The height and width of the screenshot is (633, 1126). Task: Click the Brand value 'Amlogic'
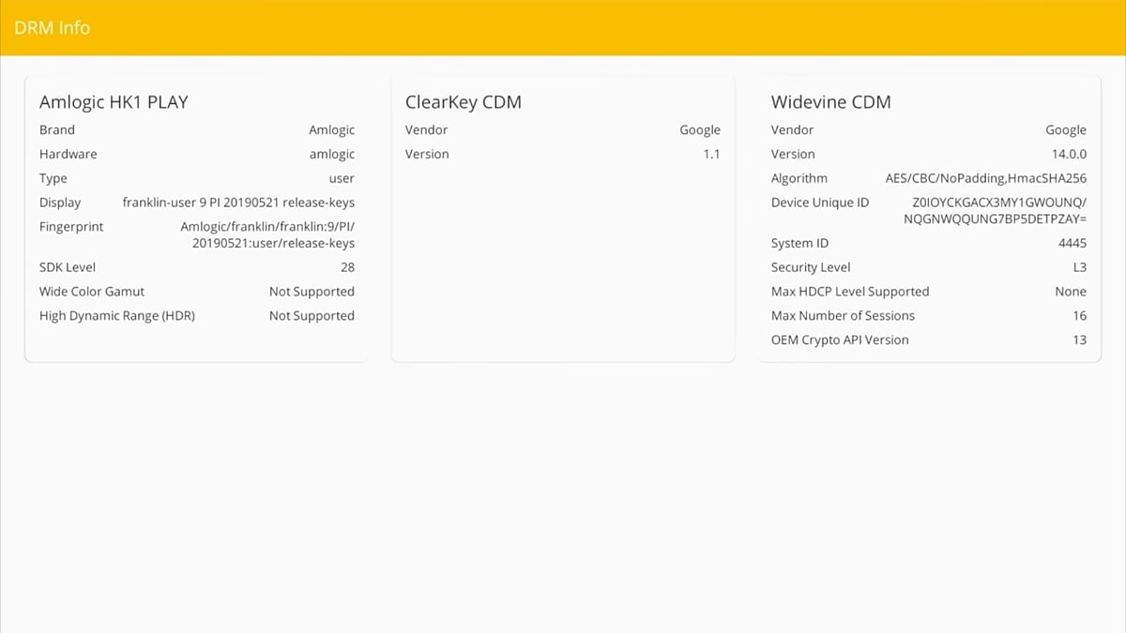click(x=332, y=130)
